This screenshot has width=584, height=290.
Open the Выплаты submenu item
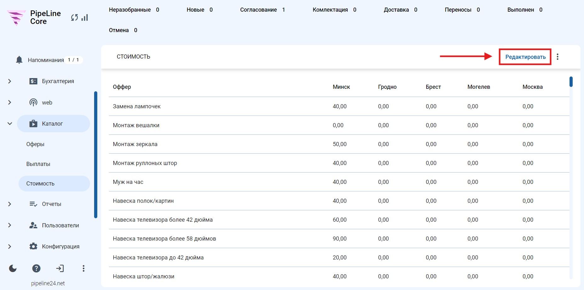38,164
